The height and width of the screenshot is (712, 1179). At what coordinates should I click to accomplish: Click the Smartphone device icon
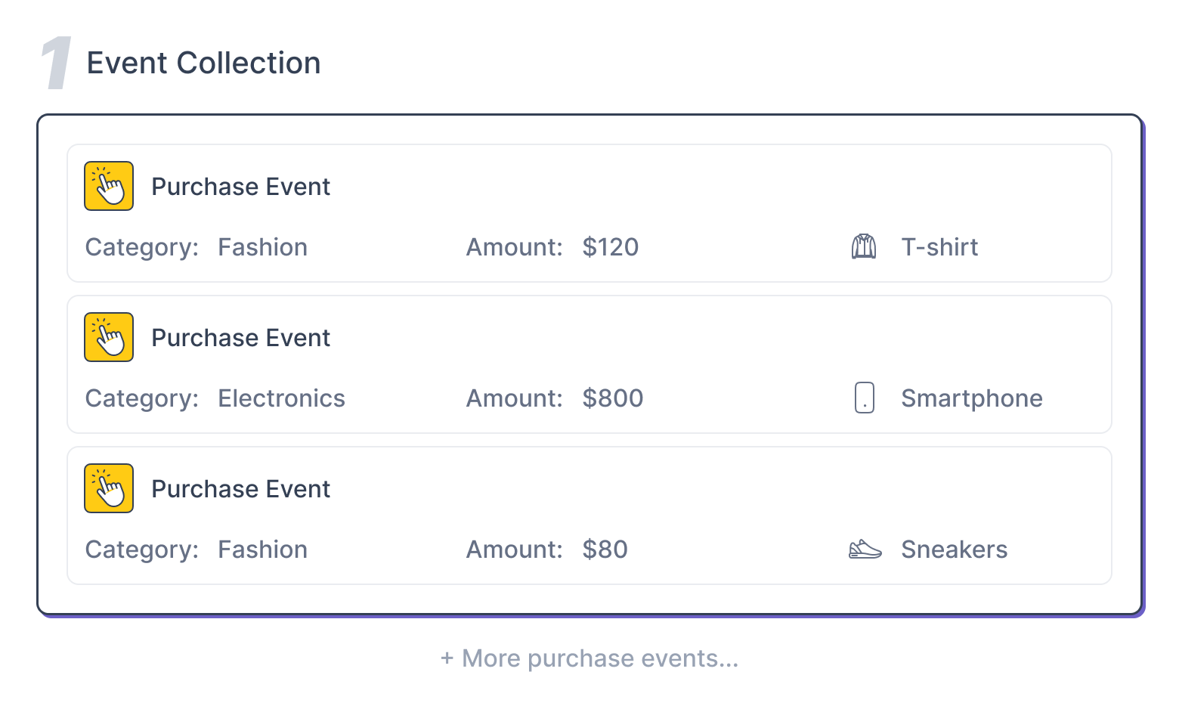(x=865, y=398)
